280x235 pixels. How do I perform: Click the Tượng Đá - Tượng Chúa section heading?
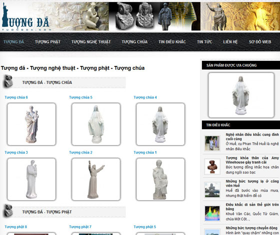tap(47, 82)
